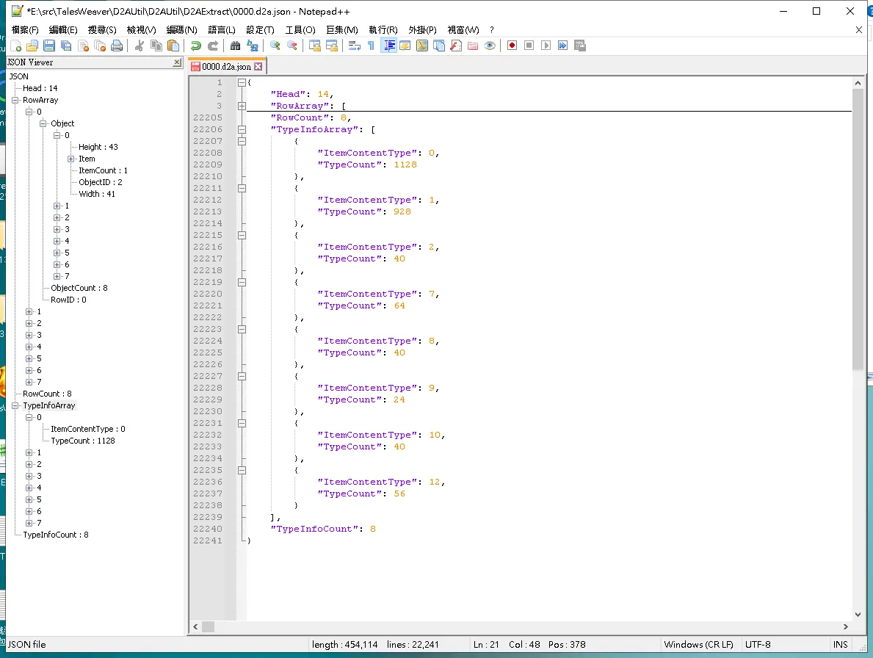Collapse the fold marker at line 22235
This screenshot has height=658, width=873.
click(x=242, y=471)
